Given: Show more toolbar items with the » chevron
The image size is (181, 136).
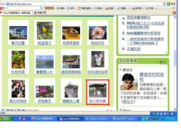Looking at the screenshot, I should (x=174, y=8).
